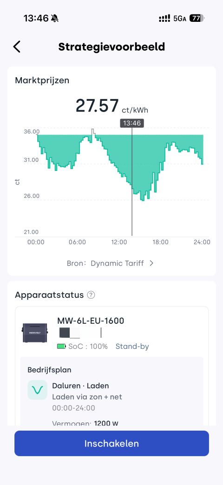Go back using the arrow icon
This screenshot has width=223, height=485.
(17, 47)
